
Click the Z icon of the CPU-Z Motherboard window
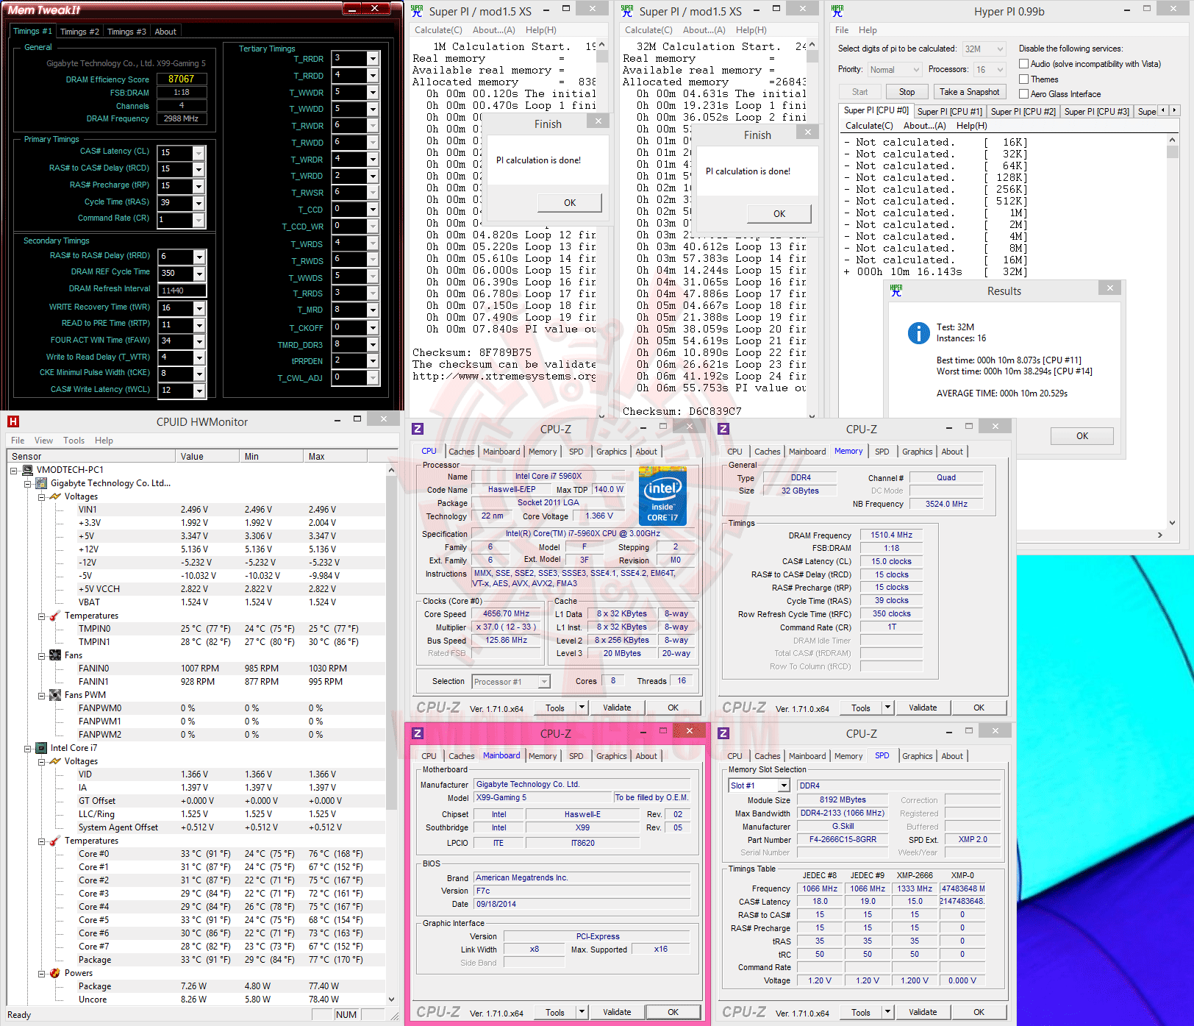tap(418, 733)
